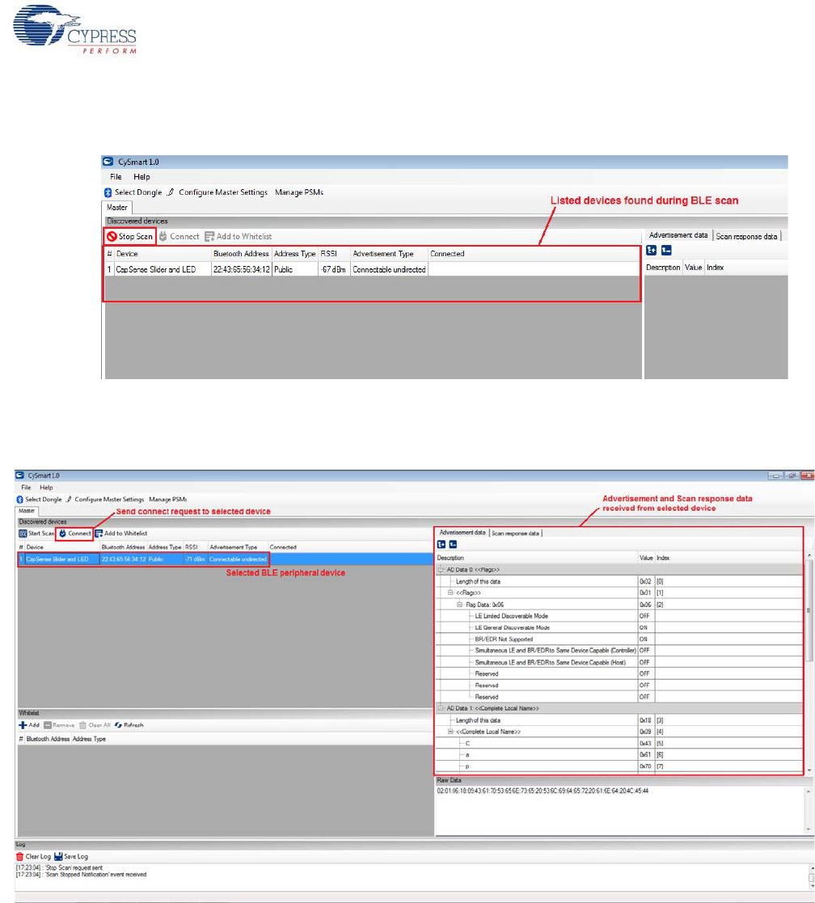This screenshot has height=903, width=815.
Task: Sort by Bluetooth Address column, lower device list
Action: pyautogui.click(x=123, y=547)
